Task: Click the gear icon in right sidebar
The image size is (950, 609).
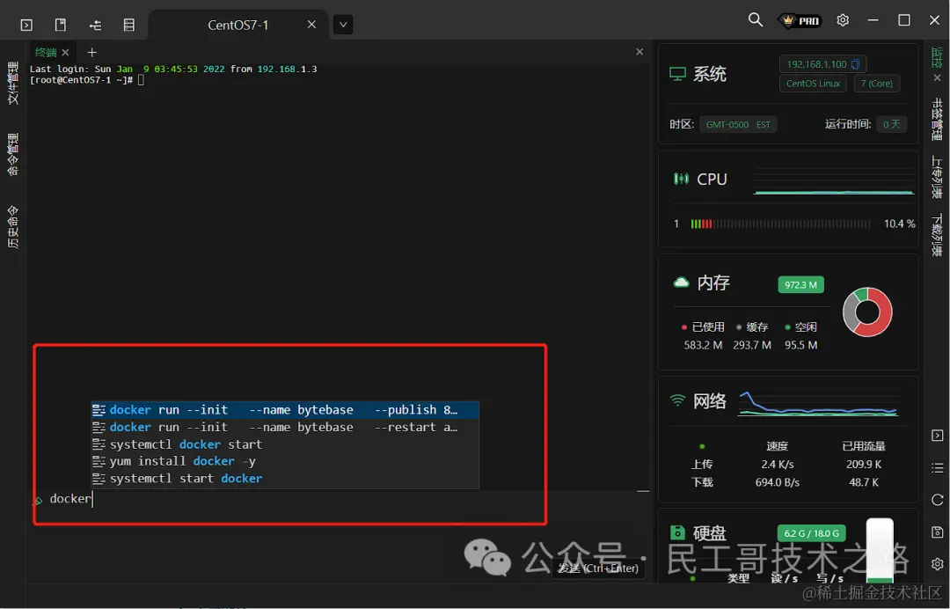Action: pos(938,564)
